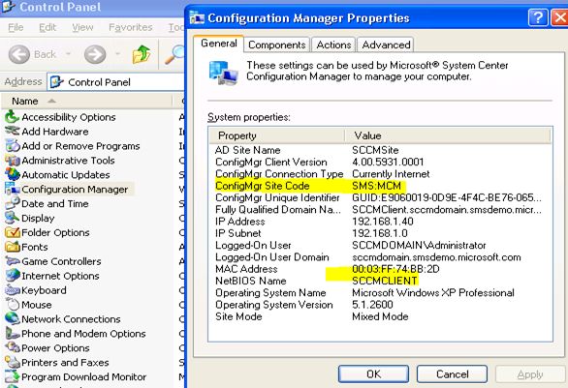Image resolution: width=568 pixels, height=388 pixels.
Task: Select the Operating System Version row
Action: [x=380, y=305]
